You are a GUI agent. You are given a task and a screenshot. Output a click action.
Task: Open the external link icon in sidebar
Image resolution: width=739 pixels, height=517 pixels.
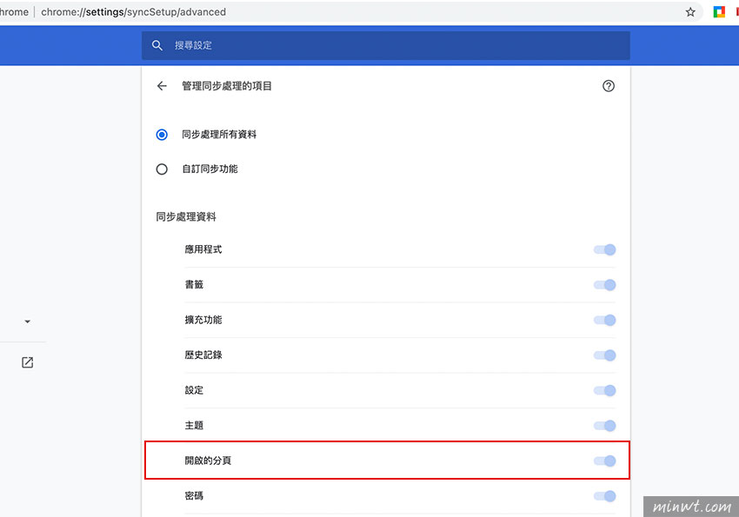point(27,362)
